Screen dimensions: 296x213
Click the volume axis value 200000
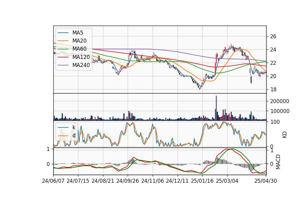(x=280, y=101)
